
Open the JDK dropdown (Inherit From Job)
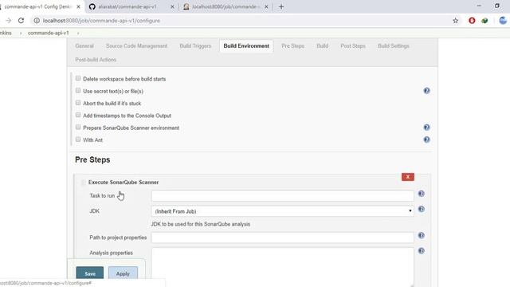282,211
